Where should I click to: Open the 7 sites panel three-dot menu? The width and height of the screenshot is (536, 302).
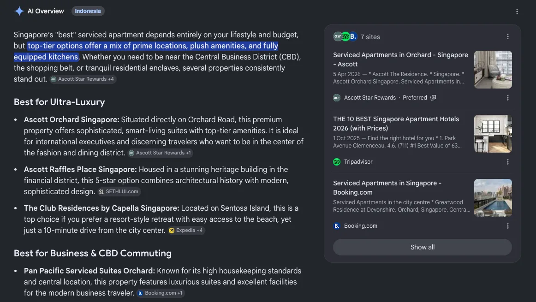pos(507,36)
